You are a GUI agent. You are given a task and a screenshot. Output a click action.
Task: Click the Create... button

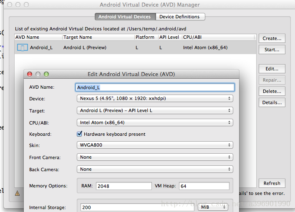272,38
